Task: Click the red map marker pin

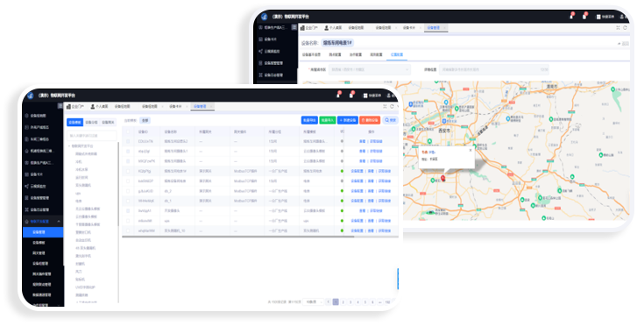Action: (x=442, y=178)
